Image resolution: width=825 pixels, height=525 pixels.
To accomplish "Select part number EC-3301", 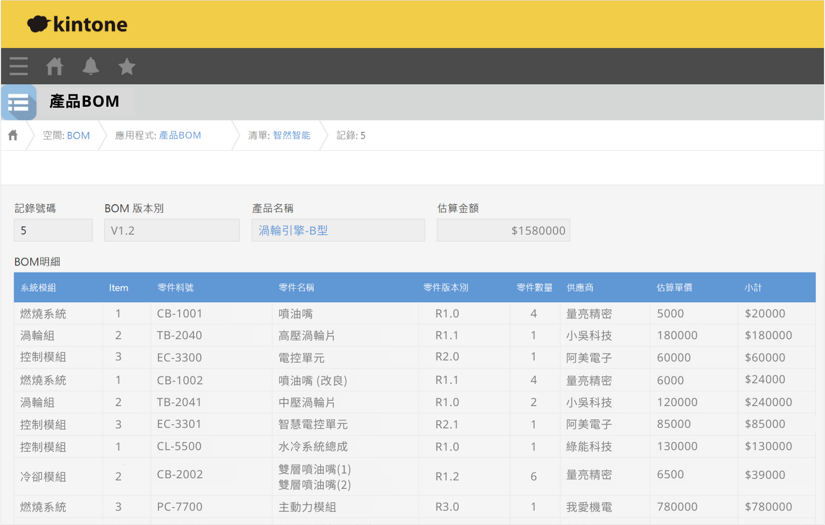I will pos(179,424).
